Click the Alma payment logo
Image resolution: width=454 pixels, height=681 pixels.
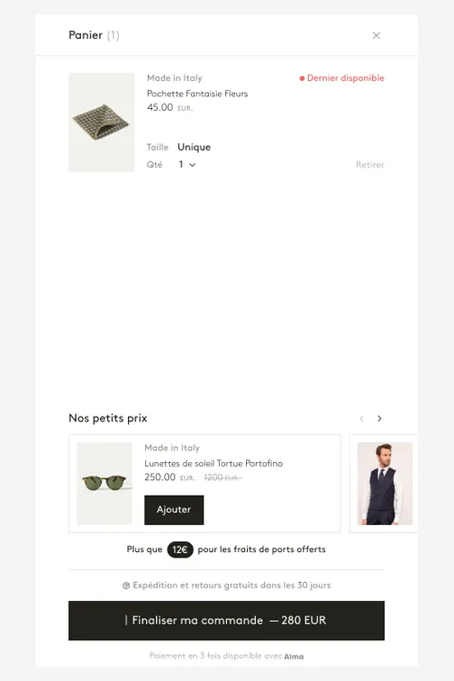(x=293, y=656)
